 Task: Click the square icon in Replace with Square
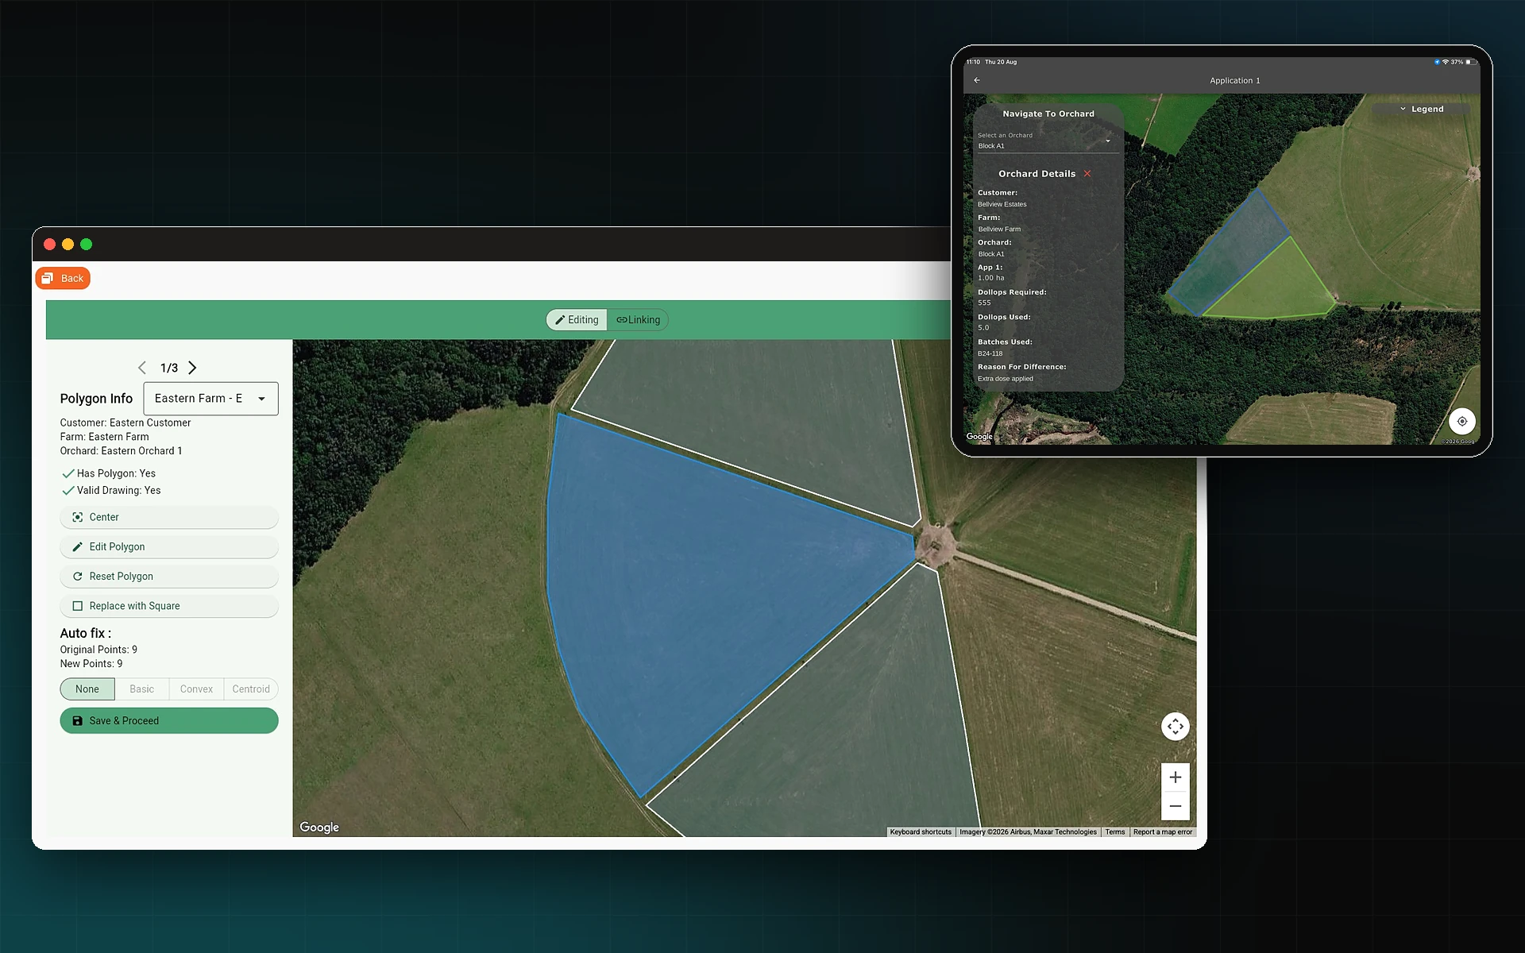click(78, 606)
